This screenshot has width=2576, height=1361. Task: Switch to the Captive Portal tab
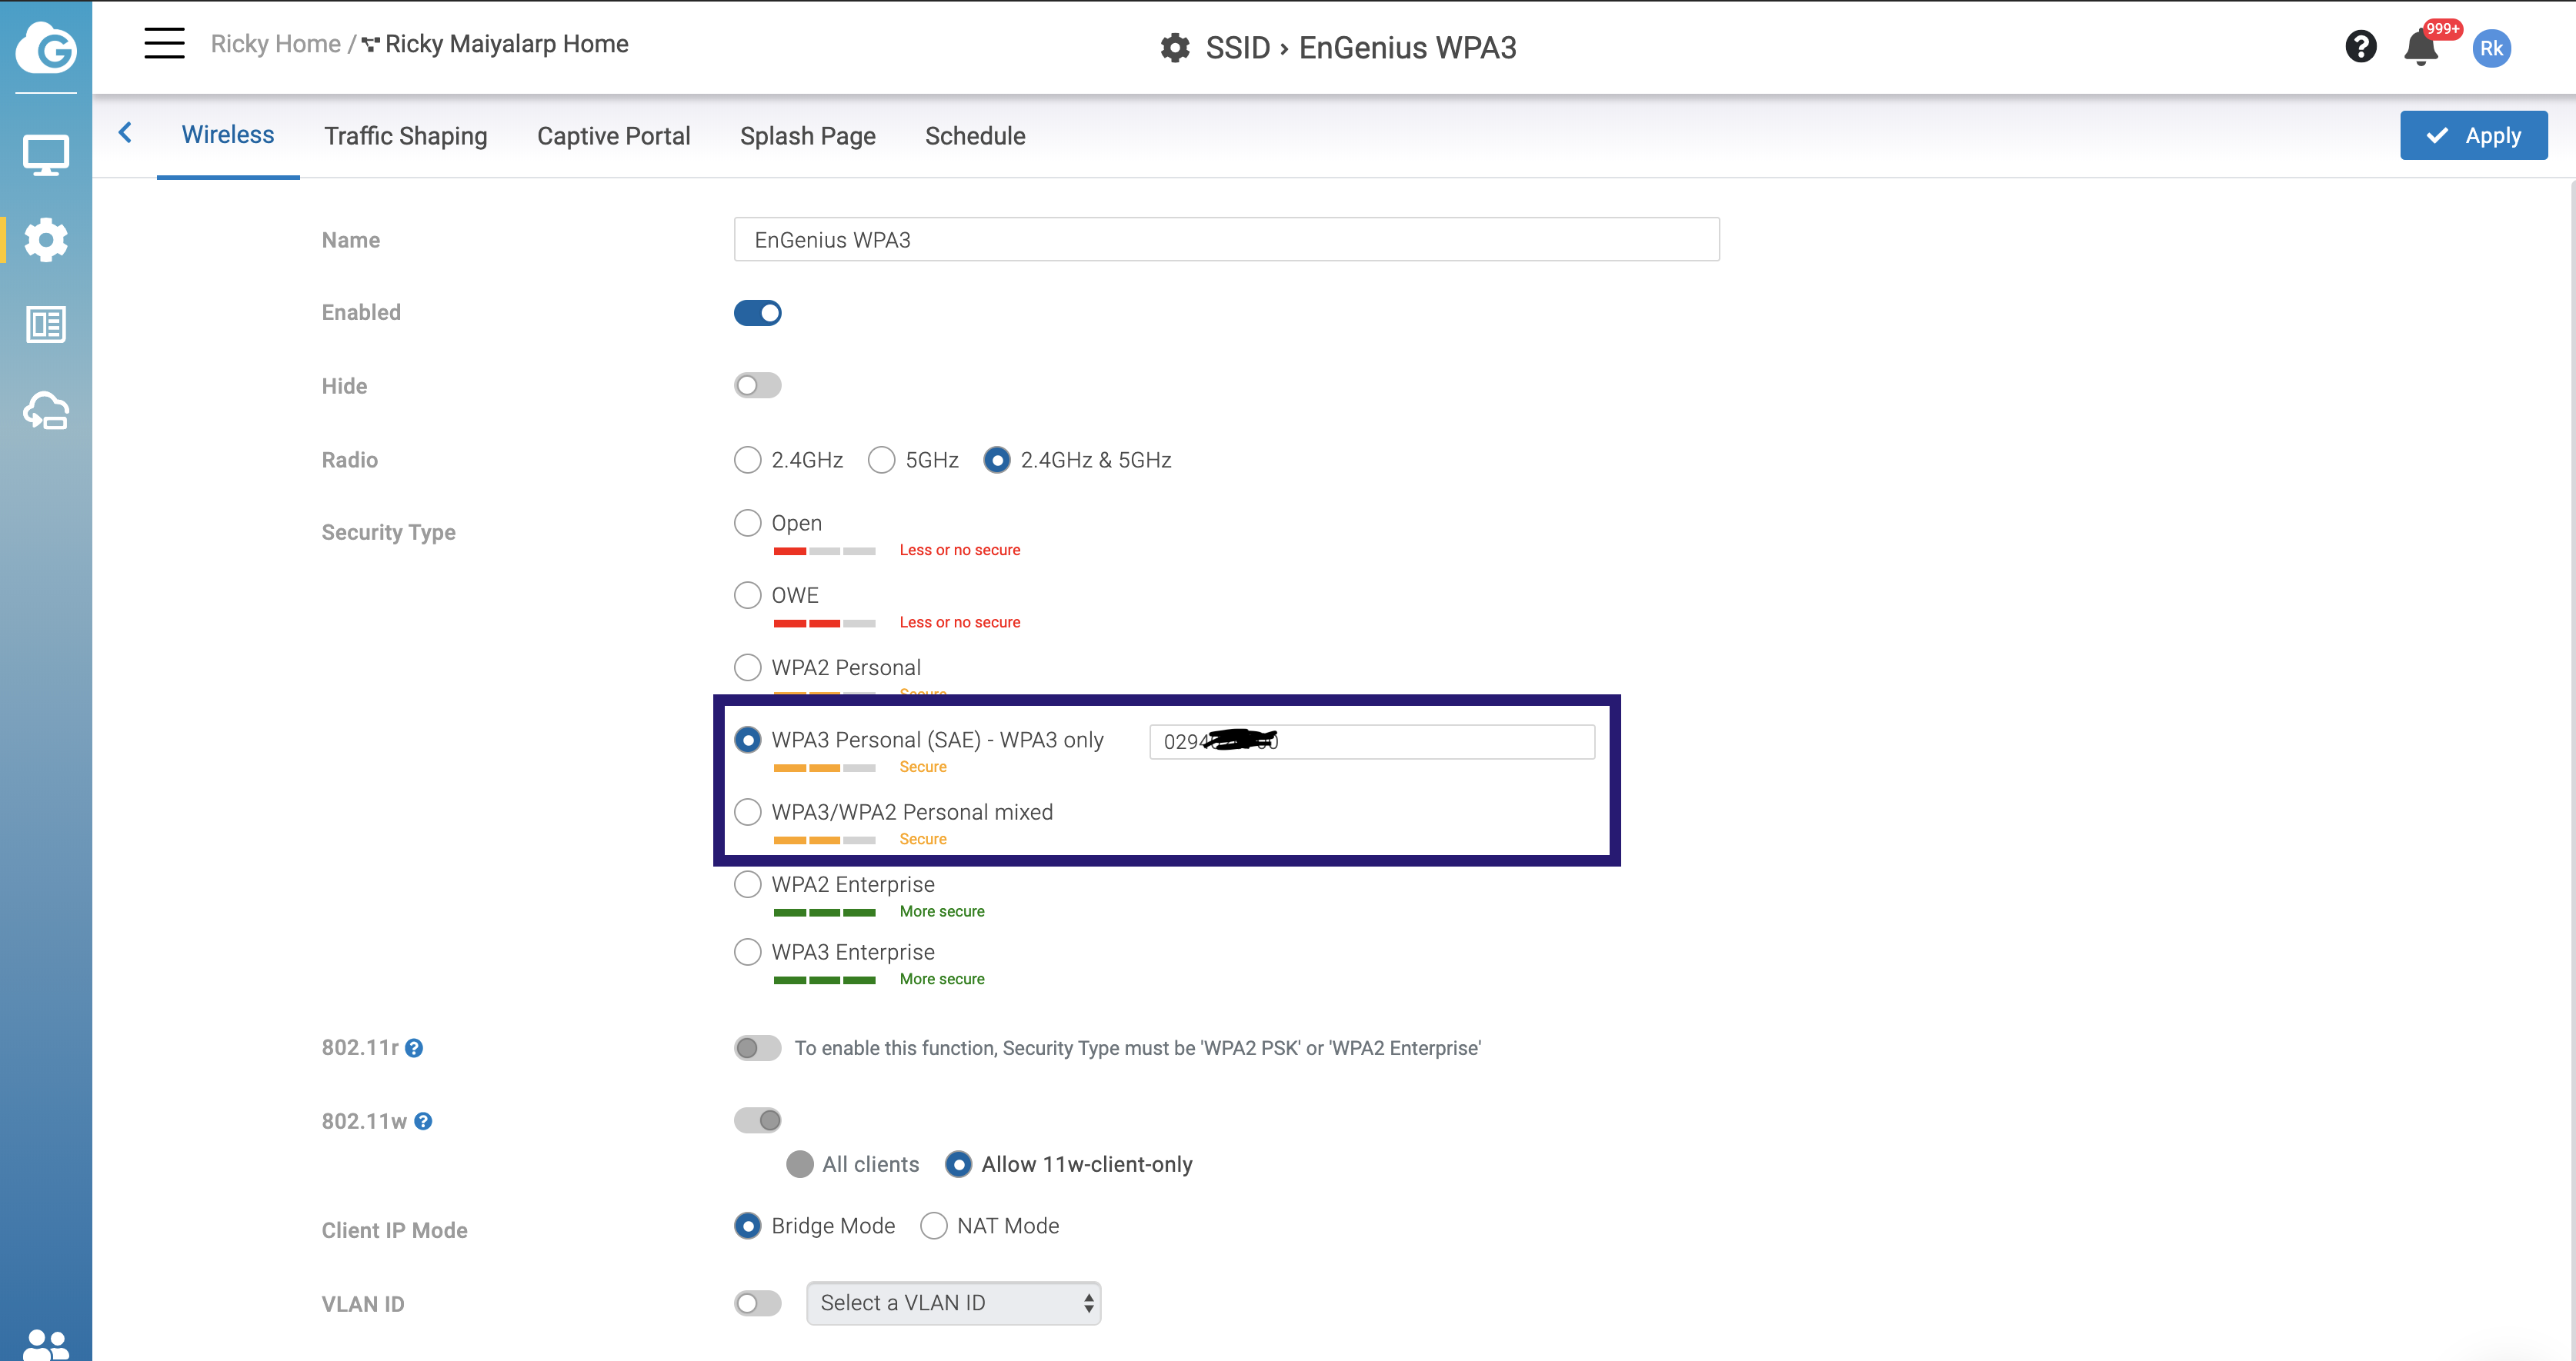click(x=613, y=136)
